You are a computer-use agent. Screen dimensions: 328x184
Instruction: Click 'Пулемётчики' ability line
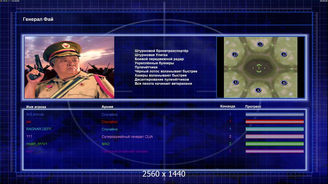(x=146, y=67)
